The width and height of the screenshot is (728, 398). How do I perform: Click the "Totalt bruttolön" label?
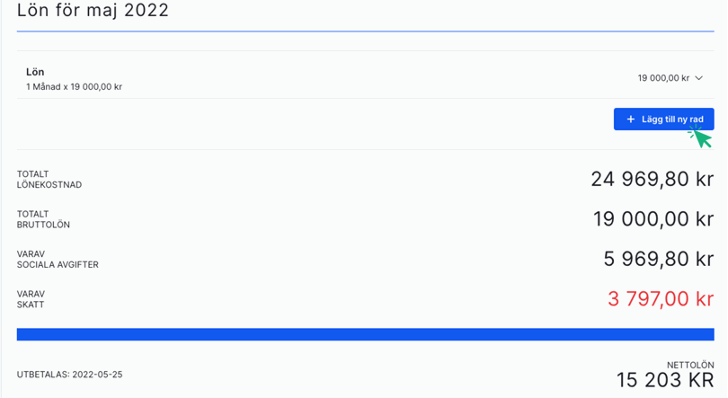click(43, 219)
